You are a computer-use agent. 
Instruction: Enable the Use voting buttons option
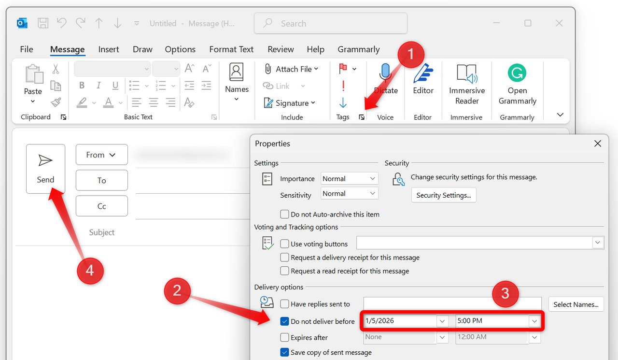(x=284, y=244)
